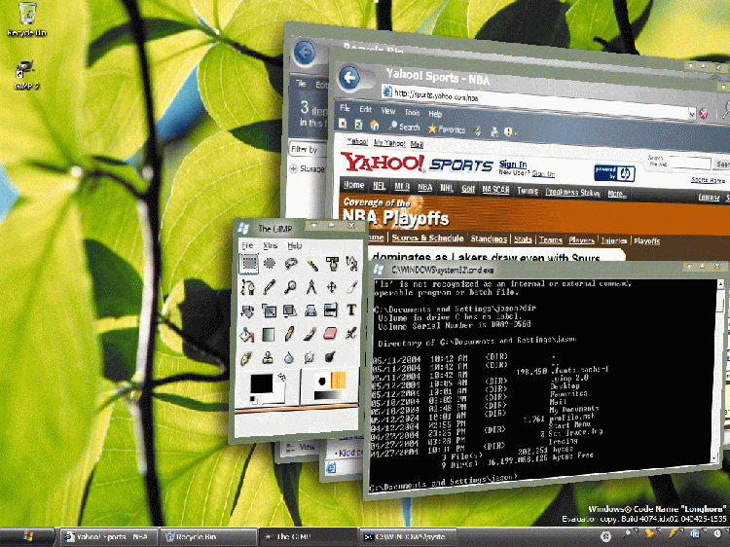Select the Dodge/Burn tool in GIMP
730x547 pixels.
[x=330, y=357]
